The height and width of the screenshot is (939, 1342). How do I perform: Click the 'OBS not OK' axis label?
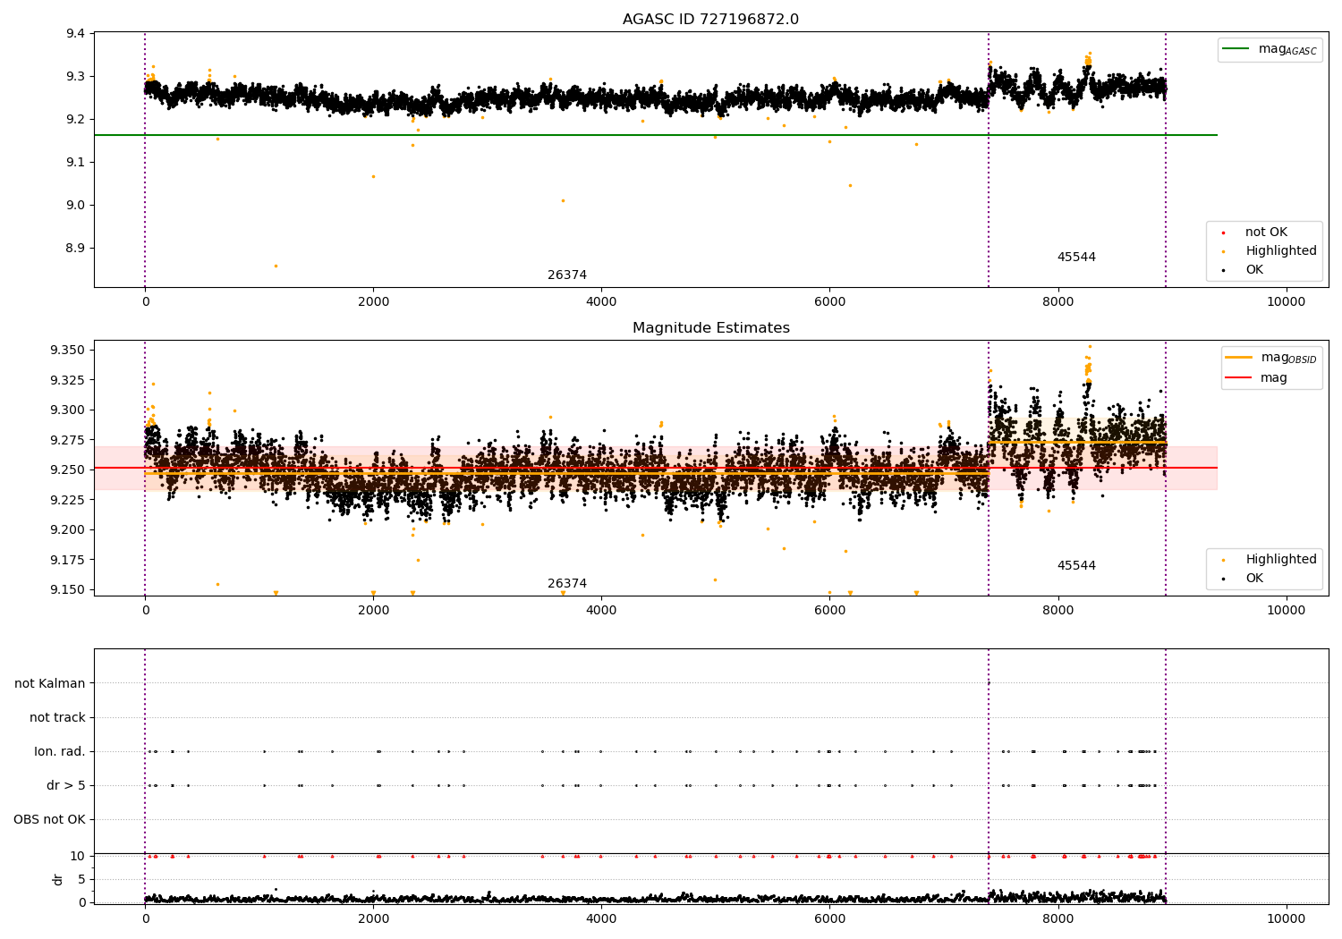click(x=49, y=820)
